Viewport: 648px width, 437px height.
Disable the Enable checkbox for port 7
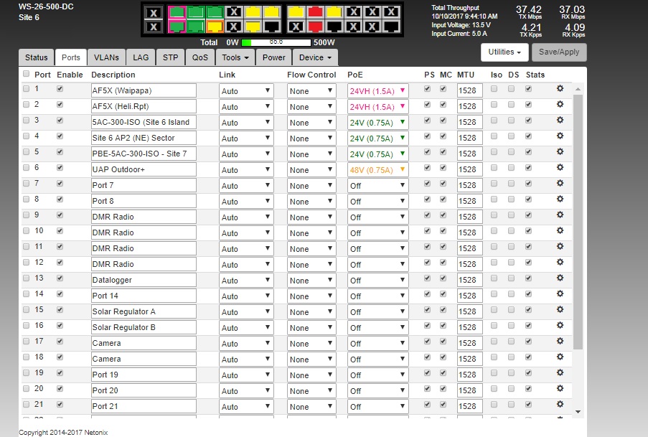pyautogui.click(x=60, y=184)
